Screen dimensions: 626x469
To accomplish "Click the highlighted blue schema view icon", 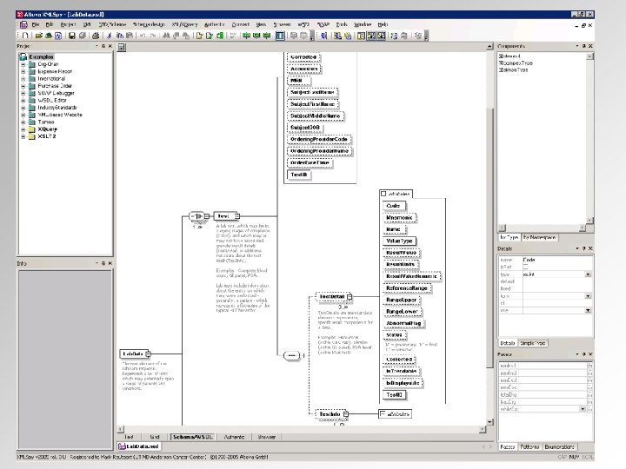I will 280,36.
